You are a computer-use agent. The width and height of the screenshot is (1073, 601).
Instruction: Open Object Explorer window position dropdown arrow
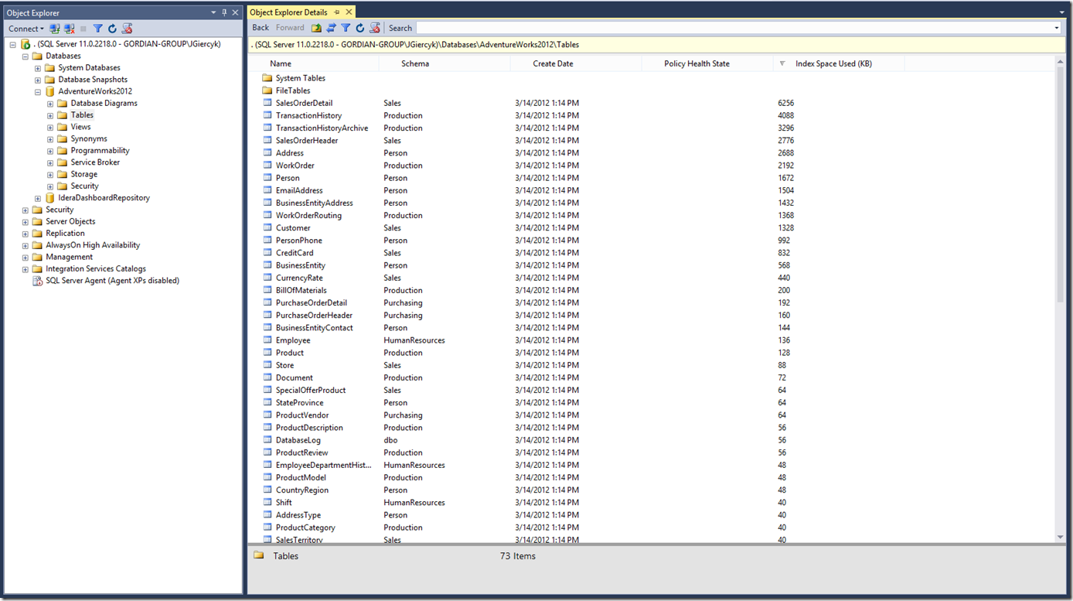point(214,12)
